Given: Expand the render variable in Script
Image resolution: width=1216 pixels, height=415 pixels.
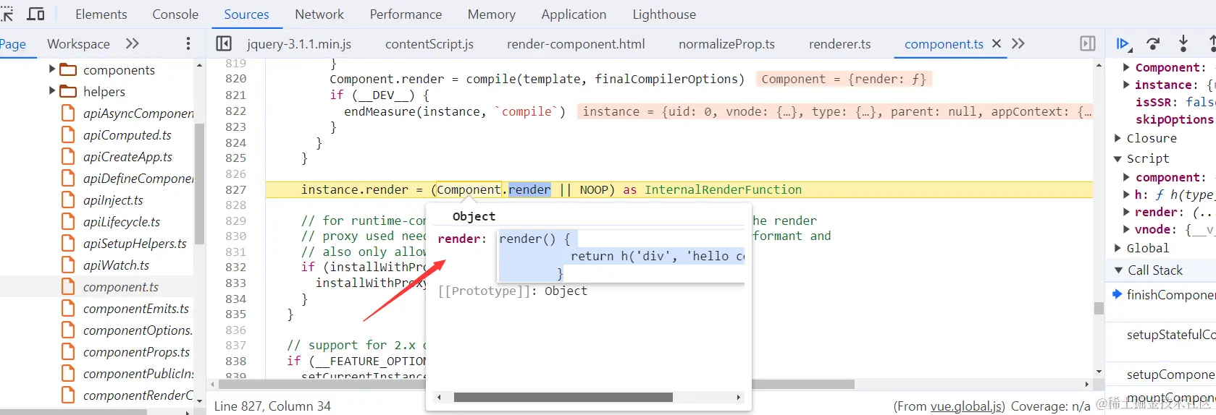Looking at the screenshot, I should point(1126,212).
